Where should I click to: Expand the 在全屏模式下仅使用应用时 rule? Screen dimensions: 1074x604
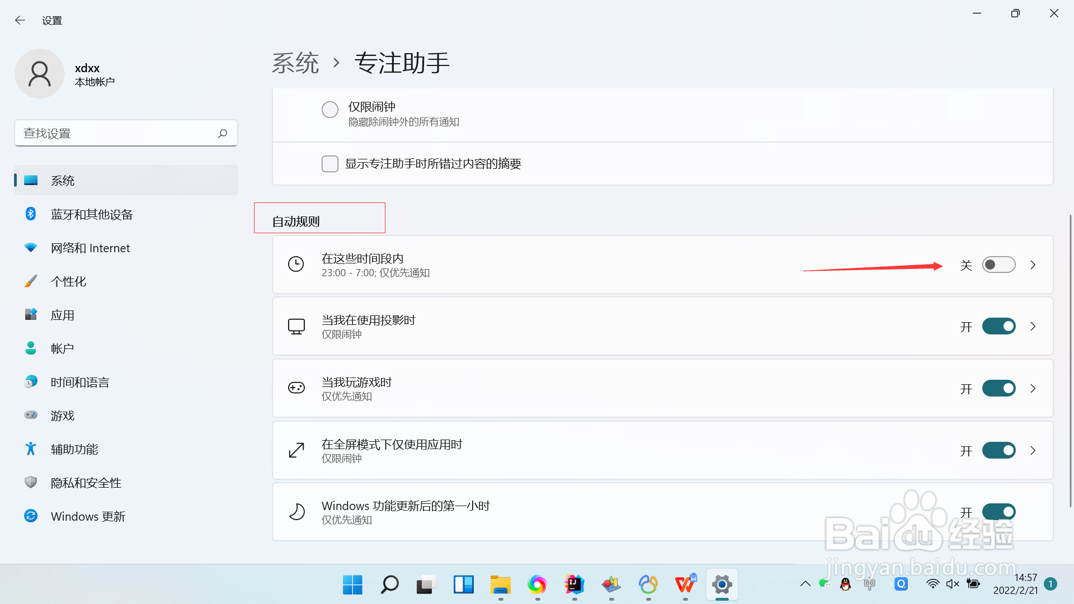1033,450
